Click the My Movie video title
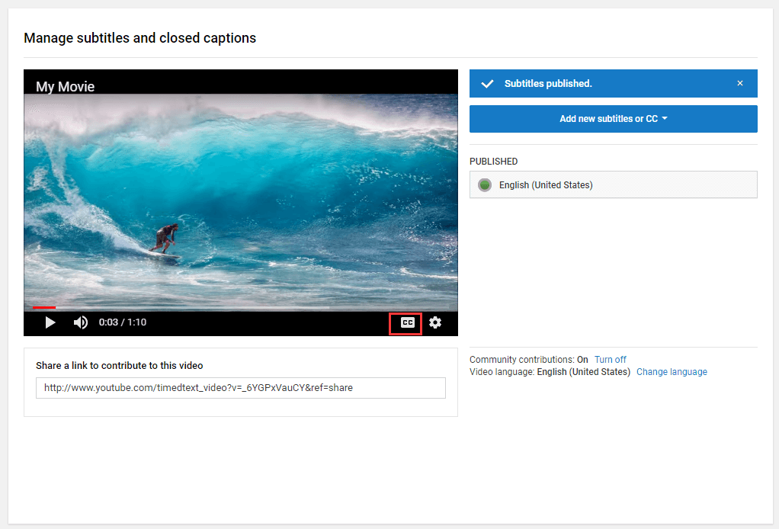Screen dimensions: 779x529 click(65, 86)
